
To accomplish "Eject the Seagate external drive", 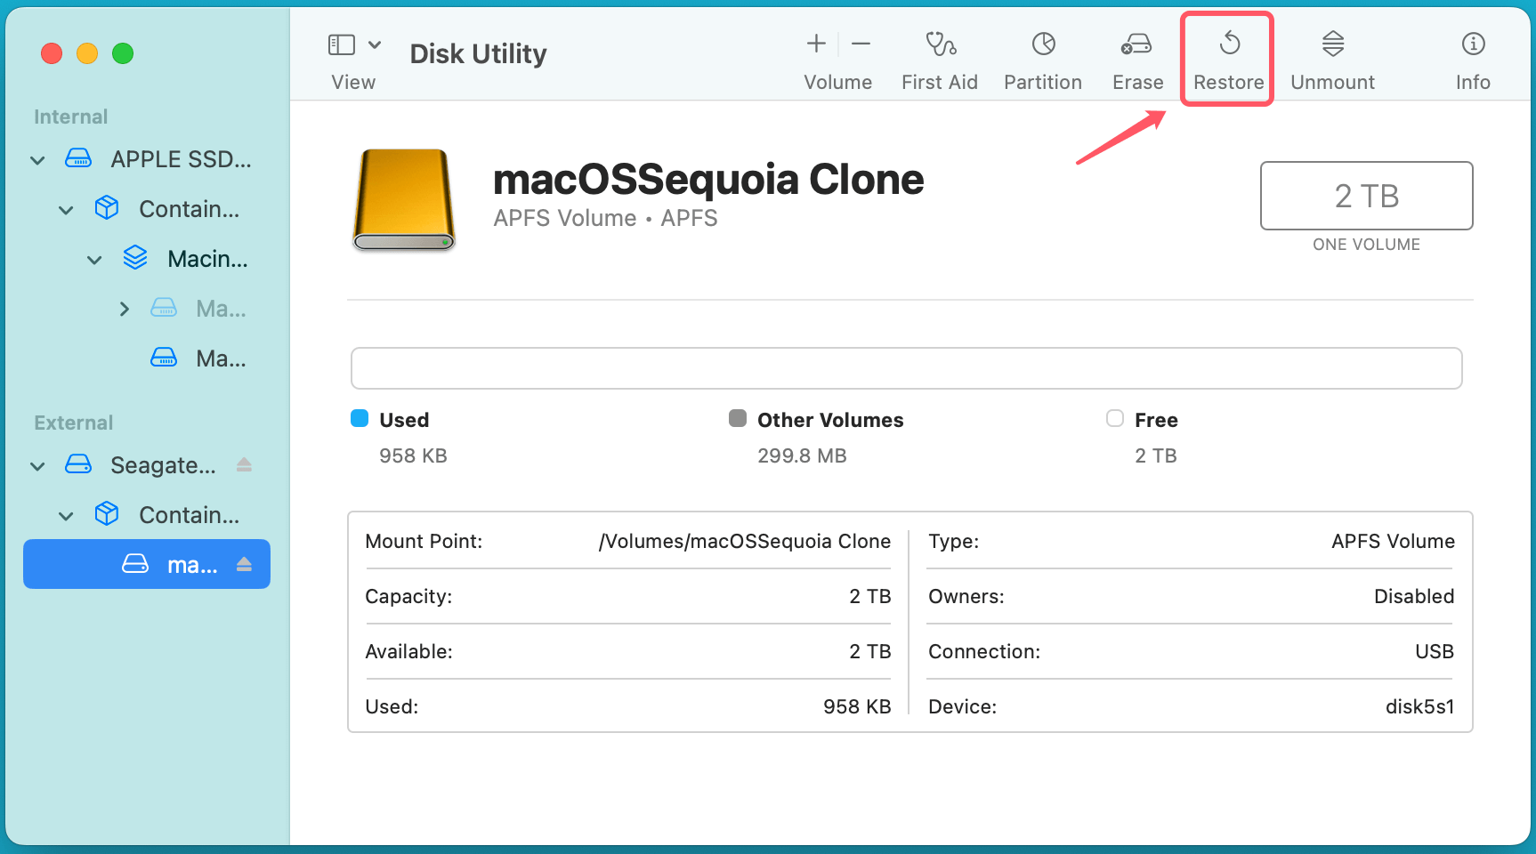I will [x=245, y=465].
